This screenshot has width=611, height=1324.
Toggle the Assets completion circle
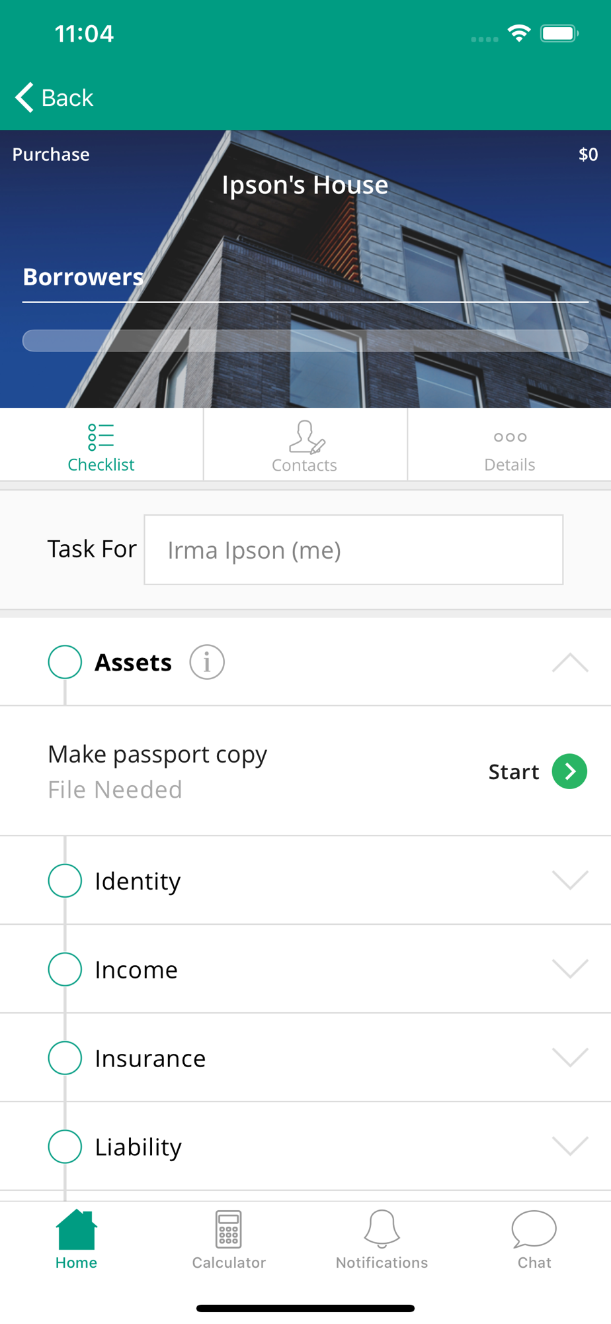click(x=65, y=662)
